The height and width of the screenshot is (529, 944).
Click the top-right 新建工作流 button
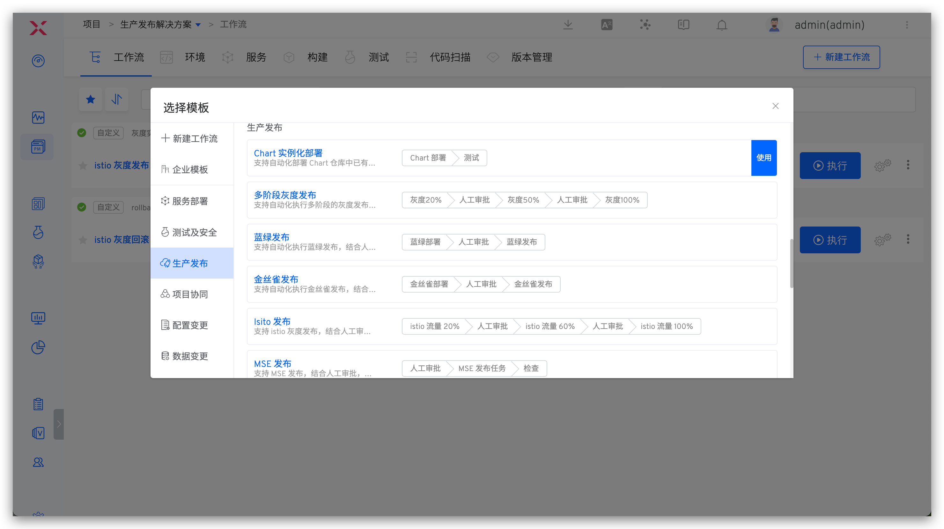(841, 57)
